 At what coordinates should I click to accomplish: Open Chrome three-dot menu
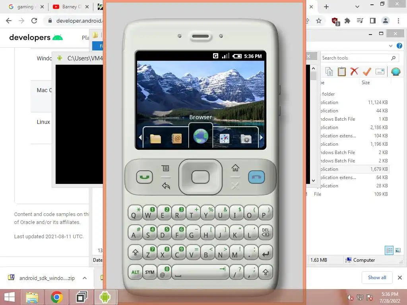[398, 21]
